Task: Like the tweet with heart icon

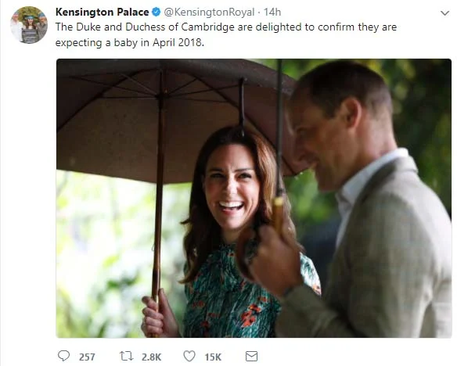Action: click(x=189, y=356)
